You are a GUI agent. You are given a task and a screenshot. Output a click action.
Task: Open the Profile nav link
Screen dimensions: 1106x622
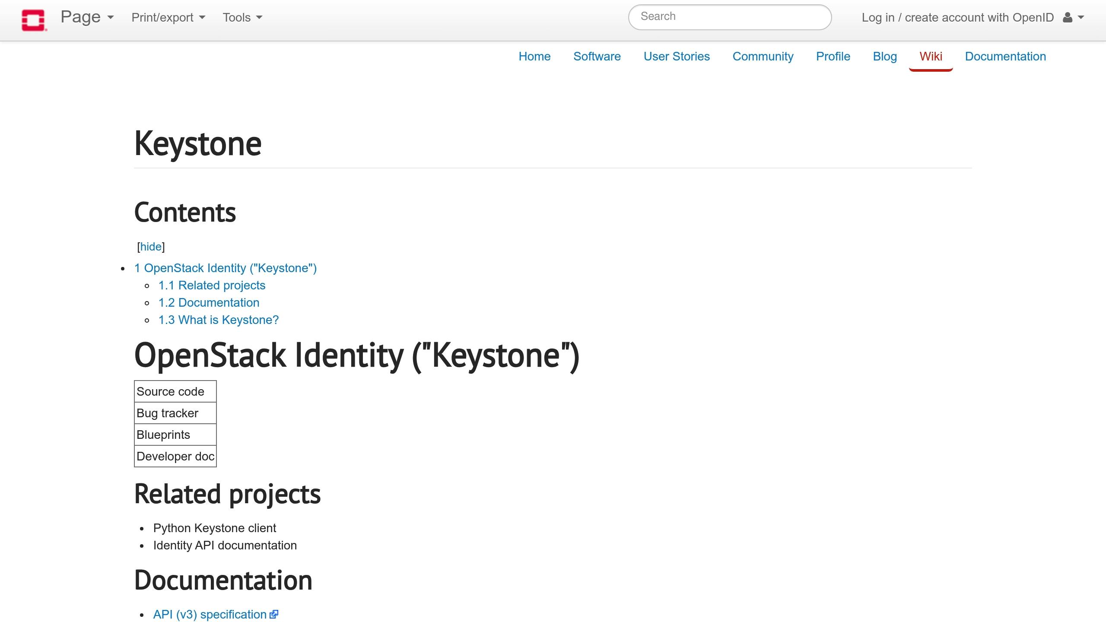click(833, 57)
